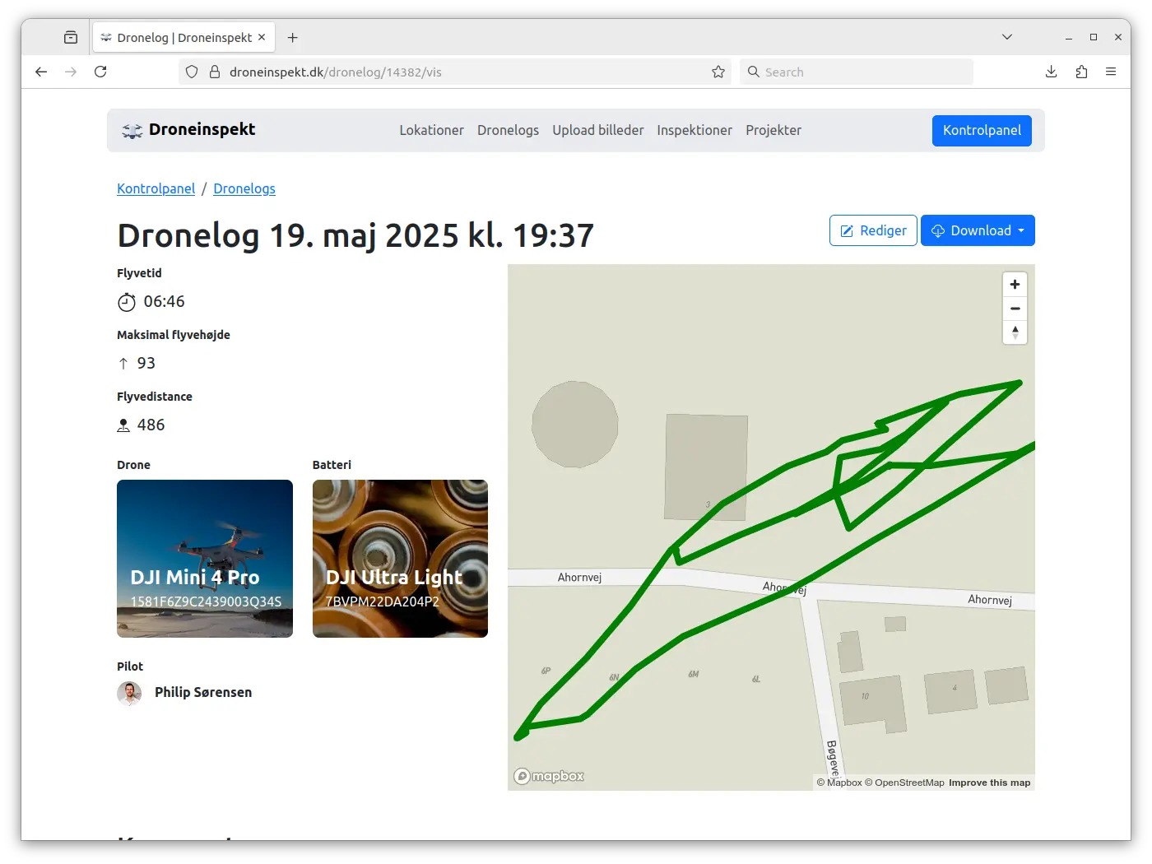
Task: Click the map zoom-out minus control
Action: pyautogui.click(x=1015, y=308)
